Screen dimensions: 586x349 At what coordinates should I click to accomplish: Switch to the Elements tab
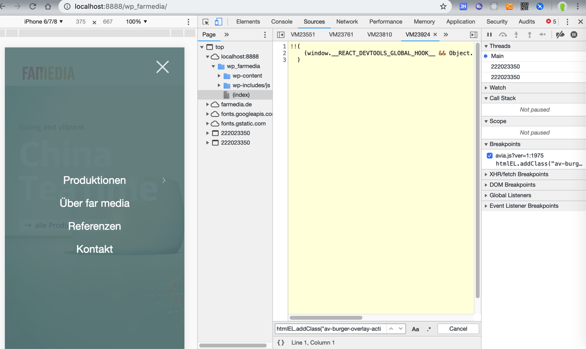point(248,22)
